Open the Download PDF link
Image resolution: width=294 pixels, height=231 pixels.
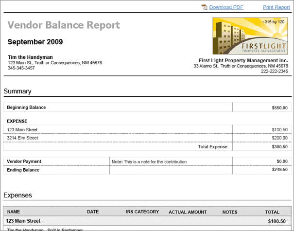pyautogui.click(x=226, y=7)
